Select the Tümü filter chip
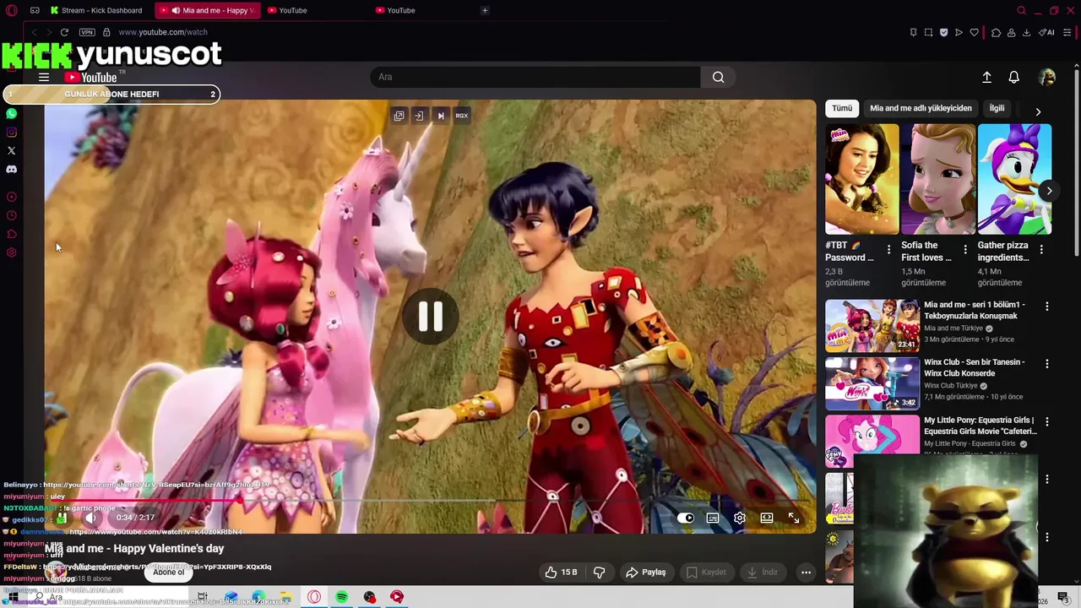The width and height of the screenshot is (1081, 608). pyautogui.click(x=842, y=108)
